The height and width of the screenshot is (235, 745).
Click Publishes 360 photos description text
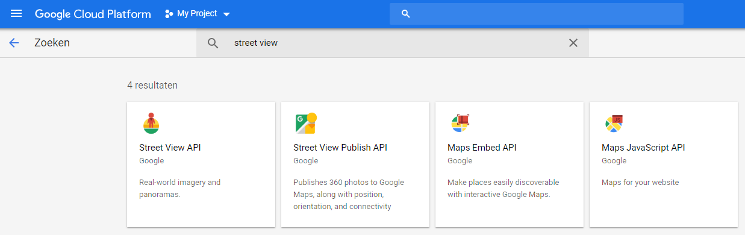click(349, 194)
